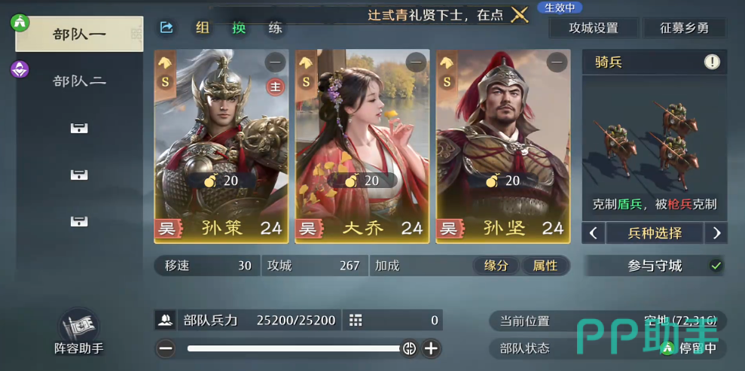
Task: Remove 大乔 with her minus icon
Action: (x=417, y=62)
